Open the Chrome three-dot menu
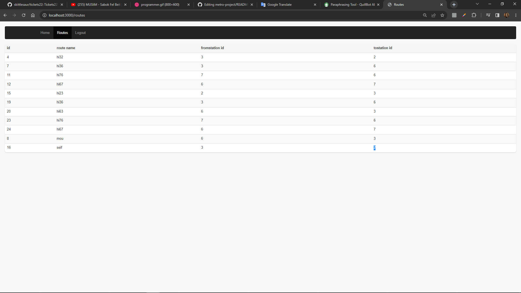The image size is (521, 293). (x=516, y=15)
